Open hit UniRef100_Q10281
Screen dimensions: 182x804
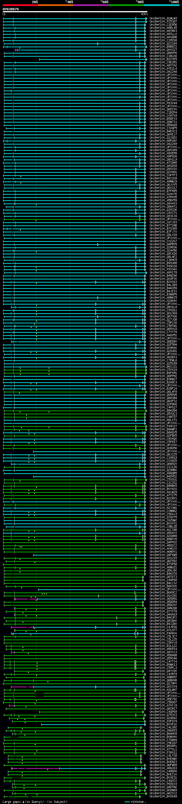(163, 596)
